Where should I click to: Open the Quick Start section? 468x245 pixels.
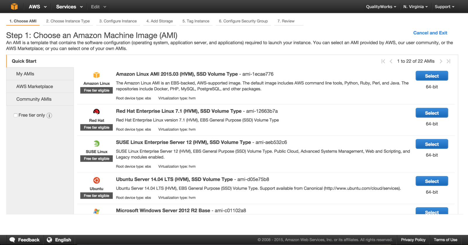[40, 61]
